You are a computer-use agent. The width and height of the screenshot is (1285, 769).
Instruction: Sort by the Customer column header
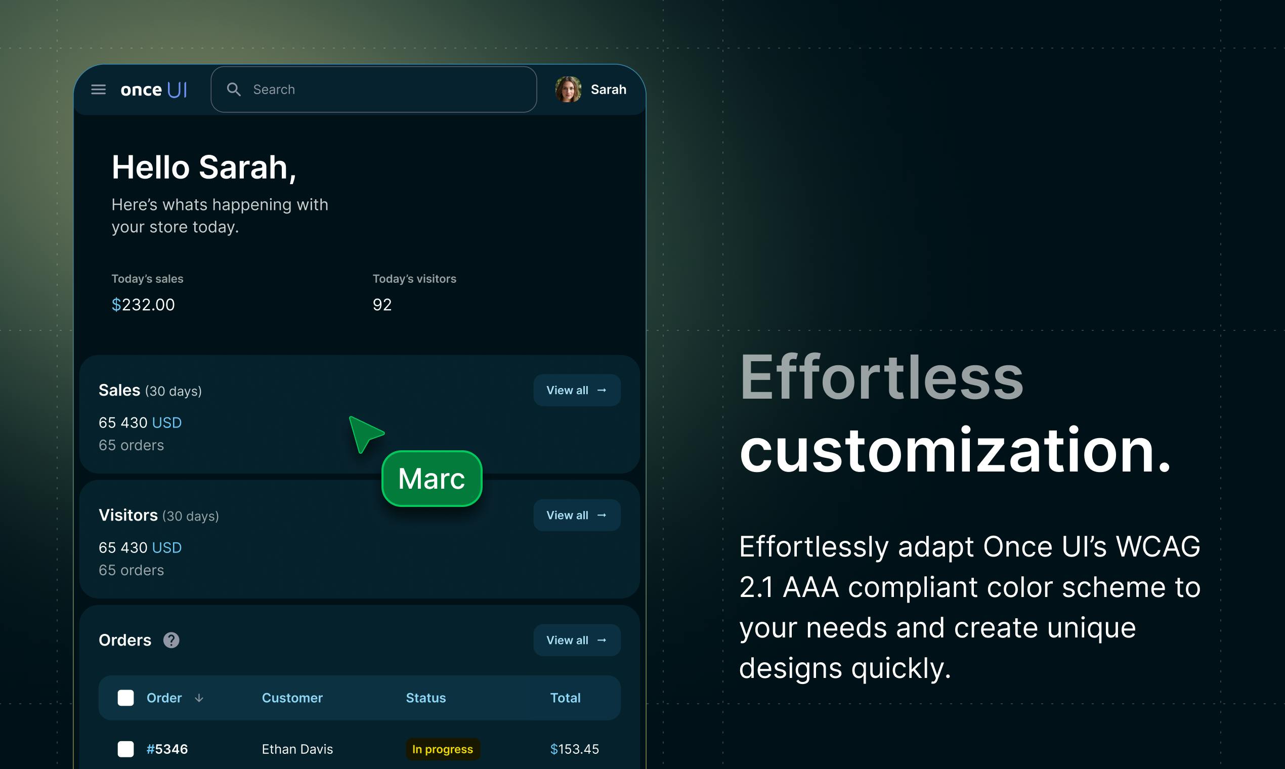pos(292,698)
